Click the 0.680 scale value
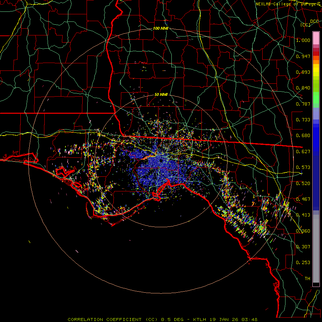 [x=303, y=136]
